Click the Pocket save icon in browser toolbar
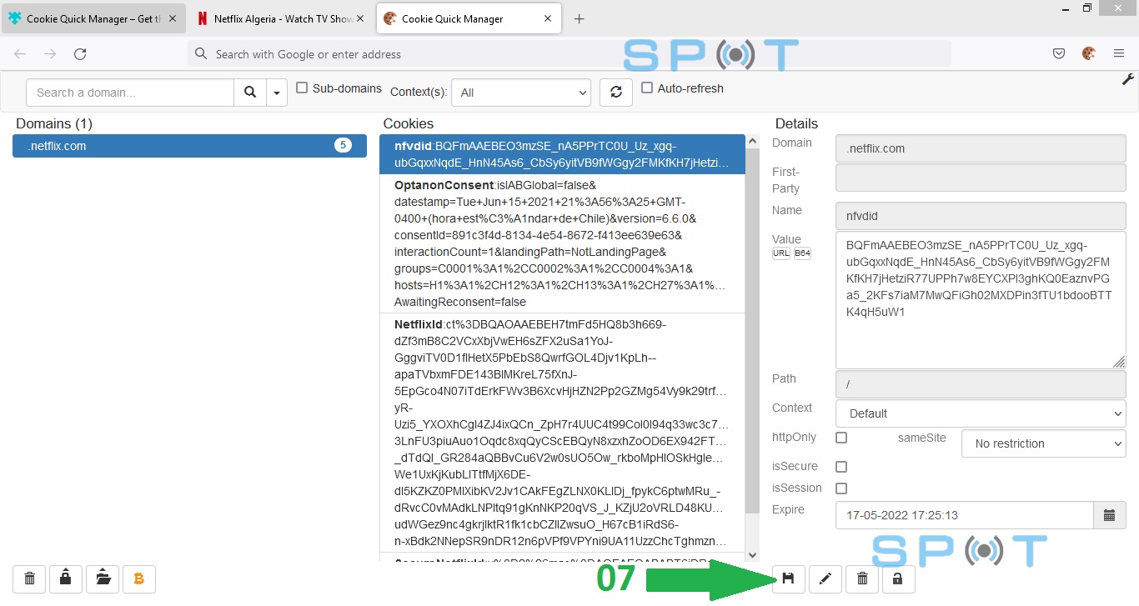 [x=1058, y=53]
